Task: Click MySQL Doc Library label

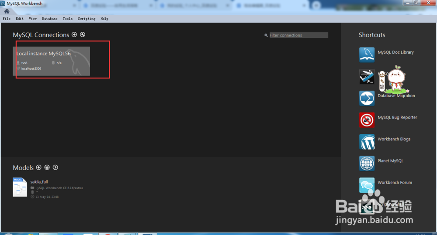Action: coord(395,52)
